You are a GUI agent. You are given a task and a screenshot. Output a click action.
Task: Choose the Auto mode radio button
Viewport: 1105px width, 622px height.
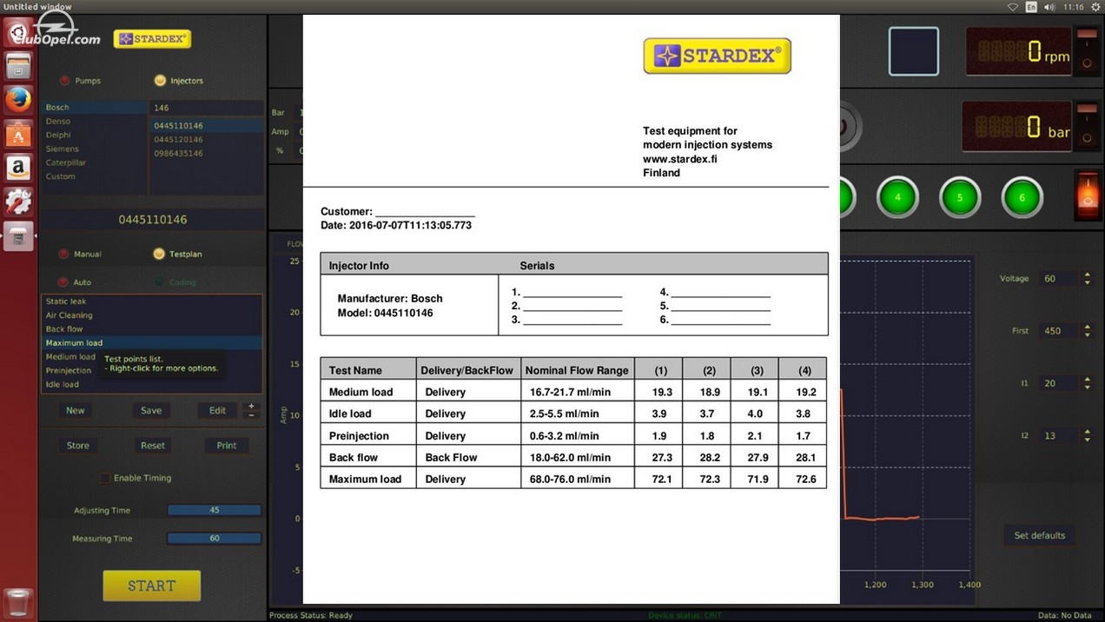[63, 282]
